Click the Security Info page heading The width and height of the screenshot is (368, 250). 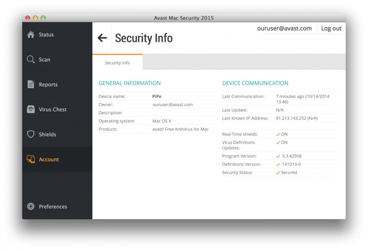coord(144,38)
